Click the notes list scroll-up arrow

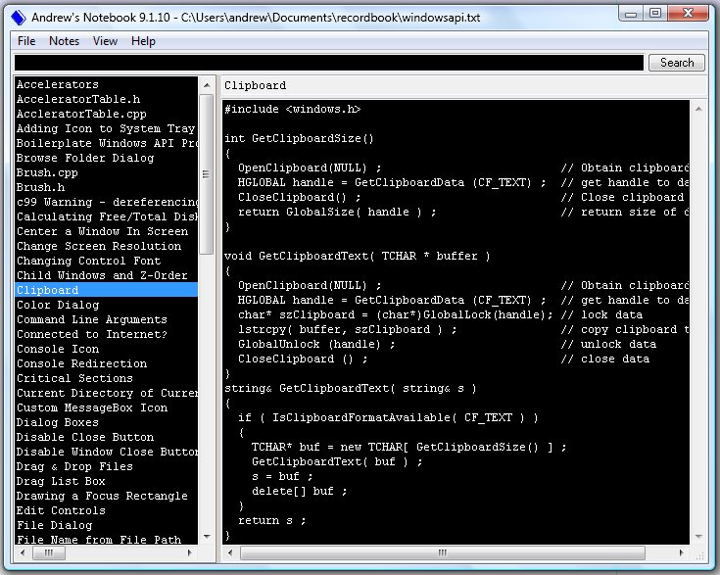coord(206,85)
